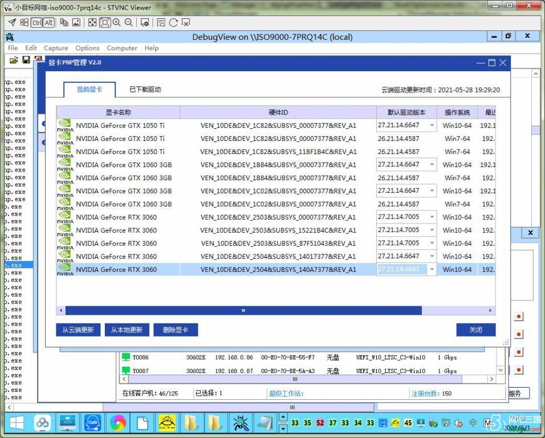Click the 默认驱动版本 column header

click(406, 112)
